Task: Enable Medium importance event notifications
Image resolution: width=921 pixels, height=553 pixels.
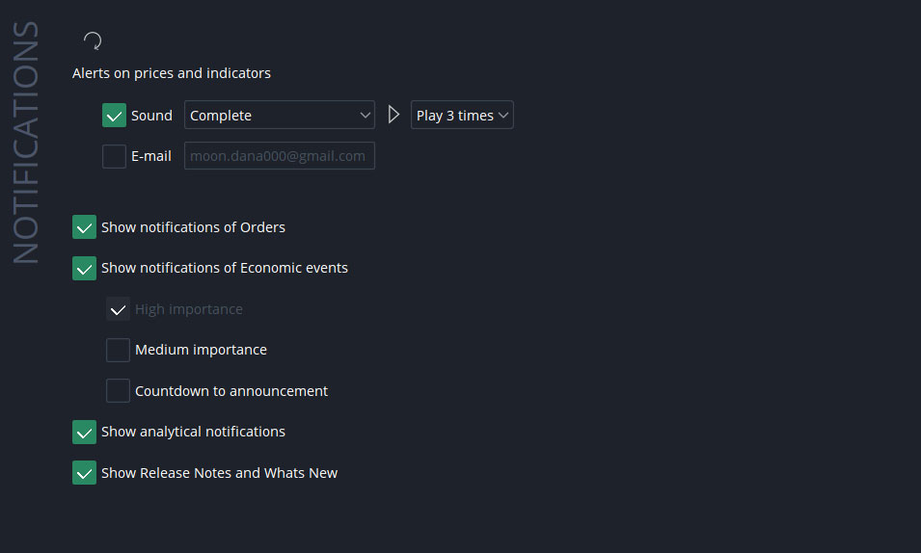Action: coord(118,350)
